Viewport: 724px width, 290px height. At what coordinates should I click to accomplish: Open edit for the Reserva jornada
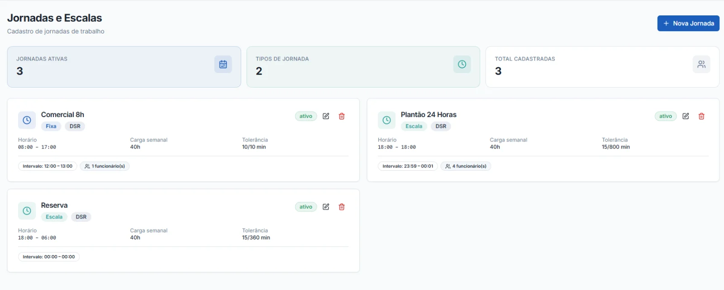tap(326, 207)
